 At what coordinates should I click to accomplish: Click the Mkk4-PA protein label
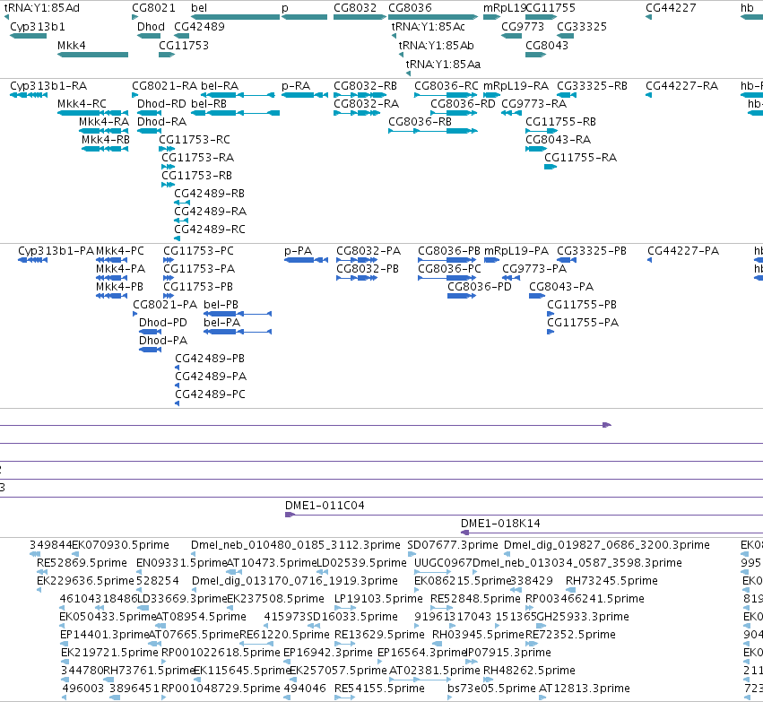[x=121, y=269]
